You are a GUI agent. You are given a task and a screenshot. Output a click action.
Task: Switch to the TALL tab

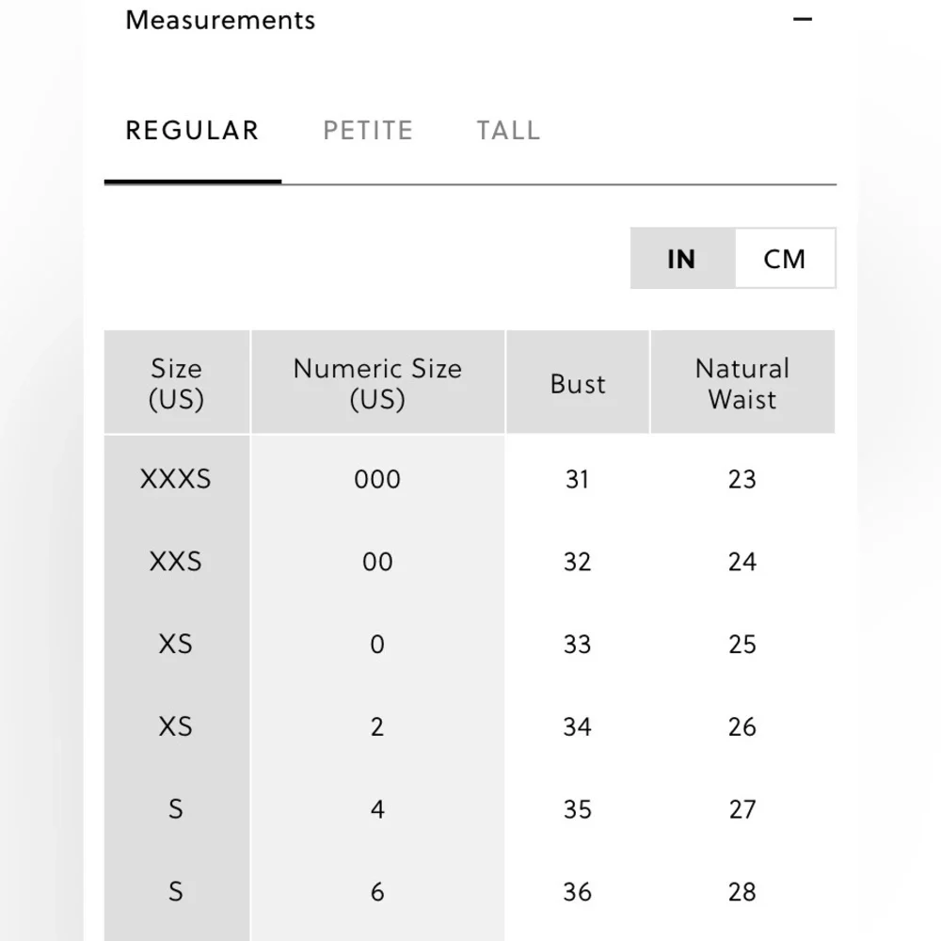pos(508,130)
